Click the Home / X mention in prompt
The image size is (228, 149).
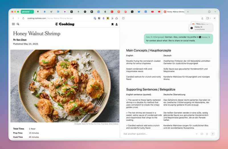coord(204,37)
